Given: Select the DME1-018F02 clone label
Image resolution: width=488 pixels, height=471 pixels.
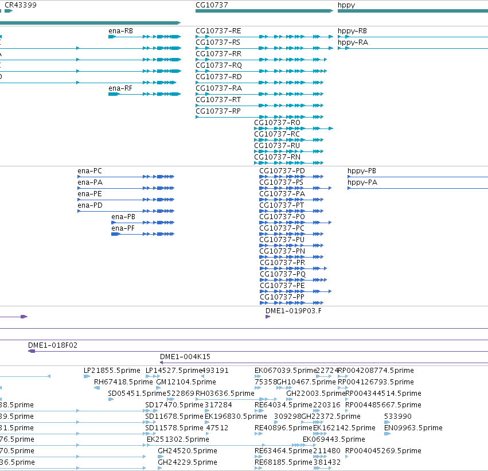Looking at the screenshot, I should pyautogui.click(x=53, y=345).
